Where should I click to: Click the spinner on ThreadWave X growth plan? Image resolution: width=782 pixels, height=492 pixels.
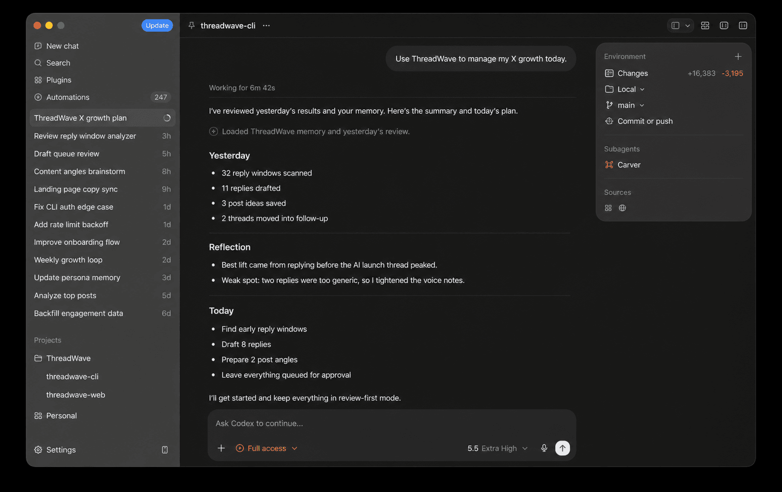click(x=167, y=118)
